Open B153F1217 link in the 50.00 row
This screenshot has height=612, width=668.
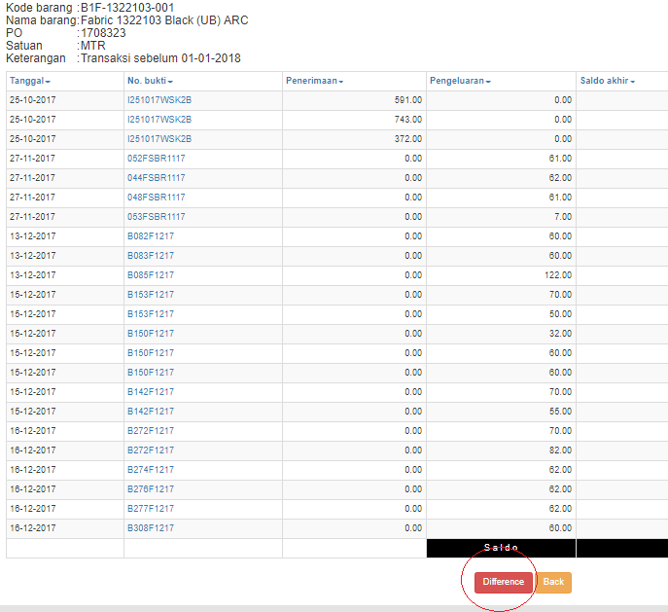tap(151, 314)
